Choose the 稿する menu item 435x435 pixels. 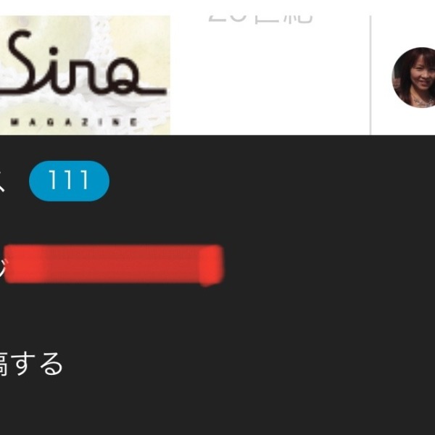pyautogui.click(x=31, y=364)
